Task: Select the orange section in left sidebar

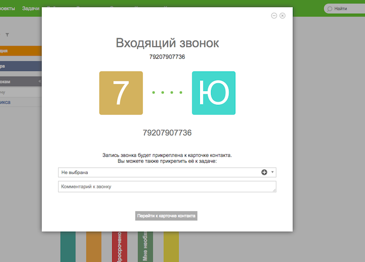Action: pyautogui.click(x=21, y=51)
